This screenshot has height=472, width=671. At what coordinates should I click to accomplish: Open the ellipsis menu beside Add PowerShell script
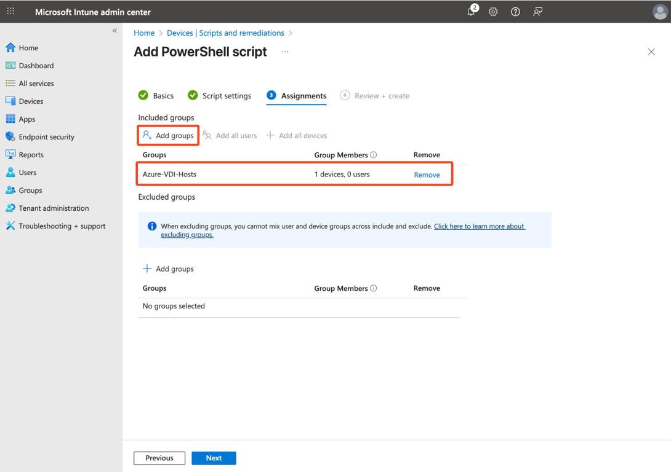click(285, 52)
